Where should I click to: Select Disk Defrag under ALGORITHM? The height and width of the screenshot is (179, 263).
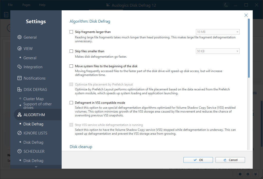click(33, 124)
